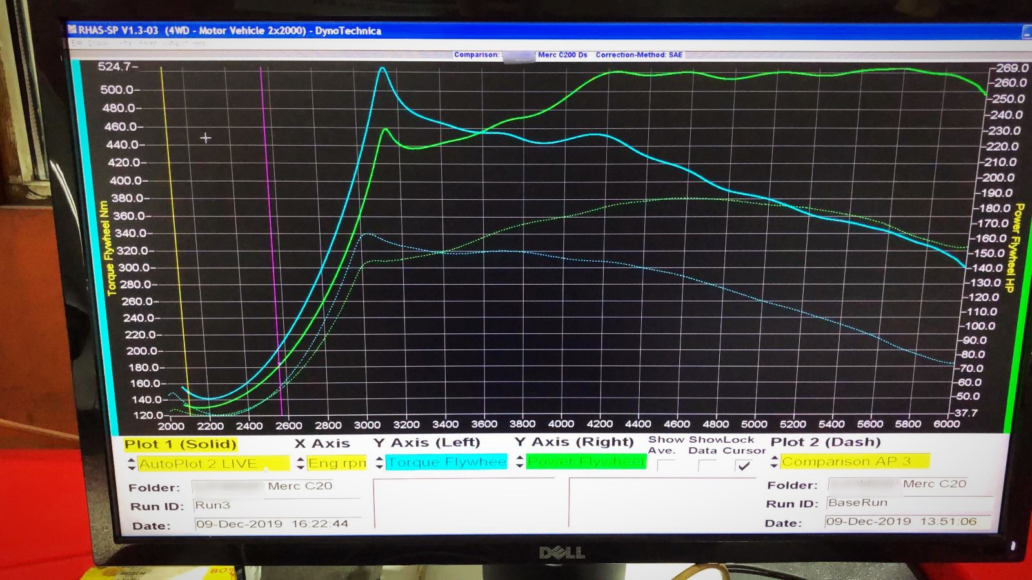Click the Run3 Run ID field
Image resolution: width=1032 pixels, height=580 pixels.
pyautogui.click(x=277, y=505)
